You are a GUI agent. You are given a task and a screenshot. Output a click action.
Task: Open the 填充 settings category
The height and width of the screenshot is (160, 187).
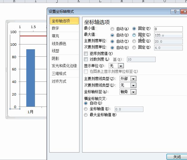[56, 36]
